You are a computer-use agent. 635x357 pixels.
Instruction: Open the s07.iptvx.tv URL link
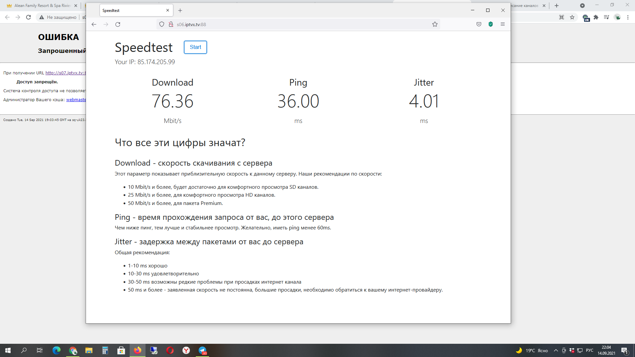coord(65,73)
